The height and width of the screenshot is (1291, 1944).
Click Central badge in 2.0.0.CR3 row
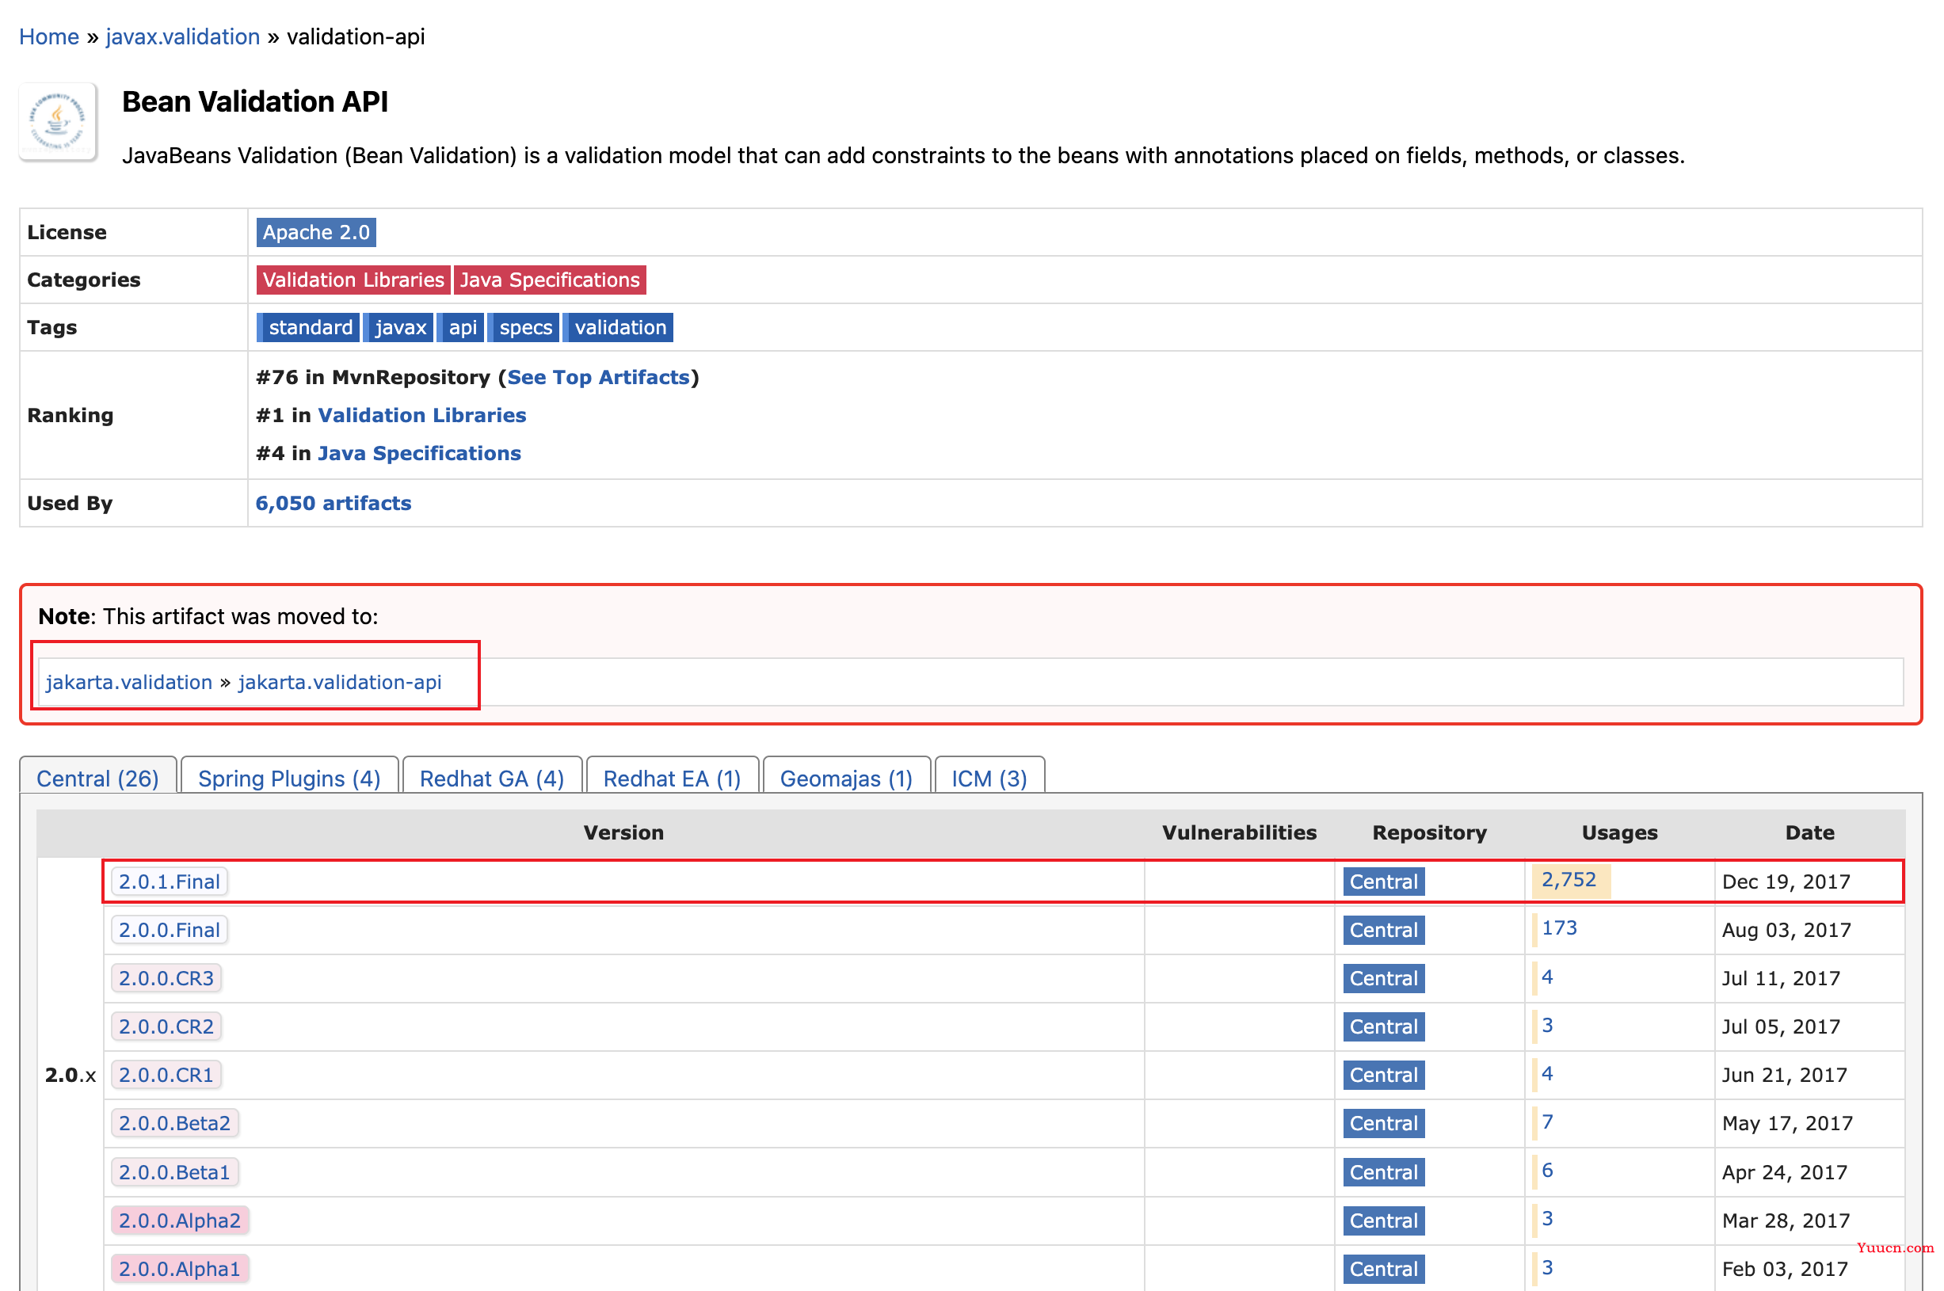pyautogui.click(x=1383, y=979)
